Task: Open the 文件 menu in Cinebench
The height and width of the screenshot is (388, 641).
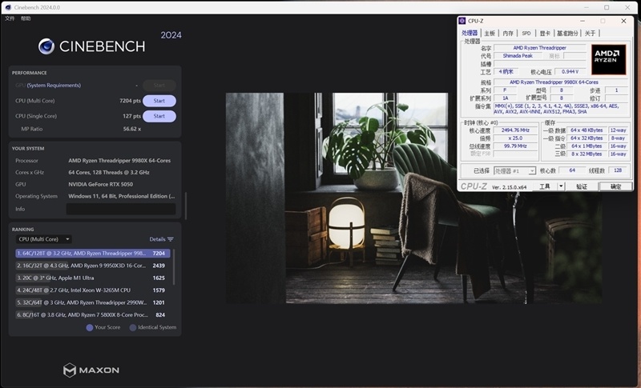Action: click(10, 18)
